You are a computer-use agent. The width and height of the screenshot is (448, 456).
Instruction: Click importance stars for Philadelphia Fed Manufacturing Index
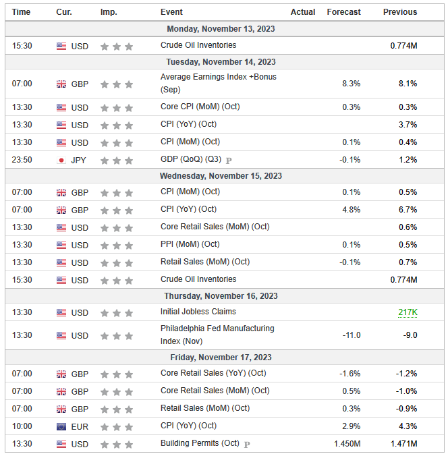[117, 335]
